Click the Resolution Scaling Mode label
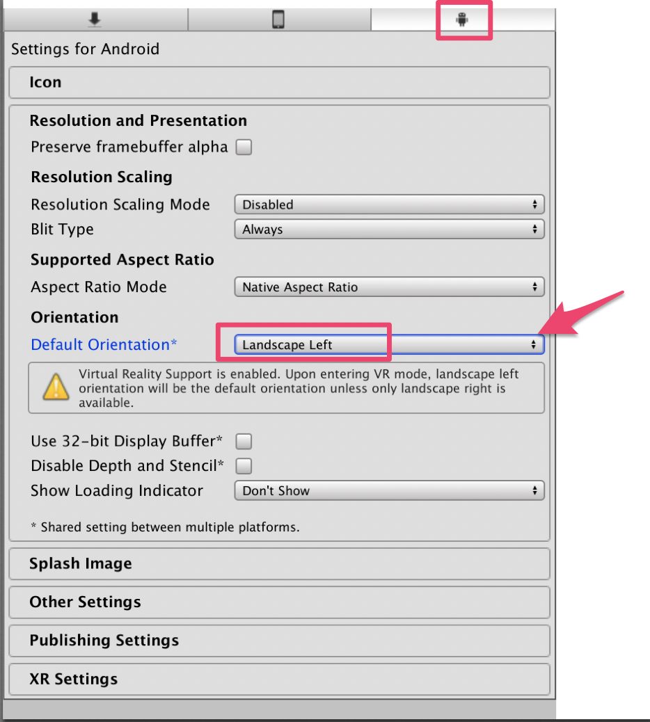The height and width of the screenshot is (722, 650). click(x=120, y=204)
